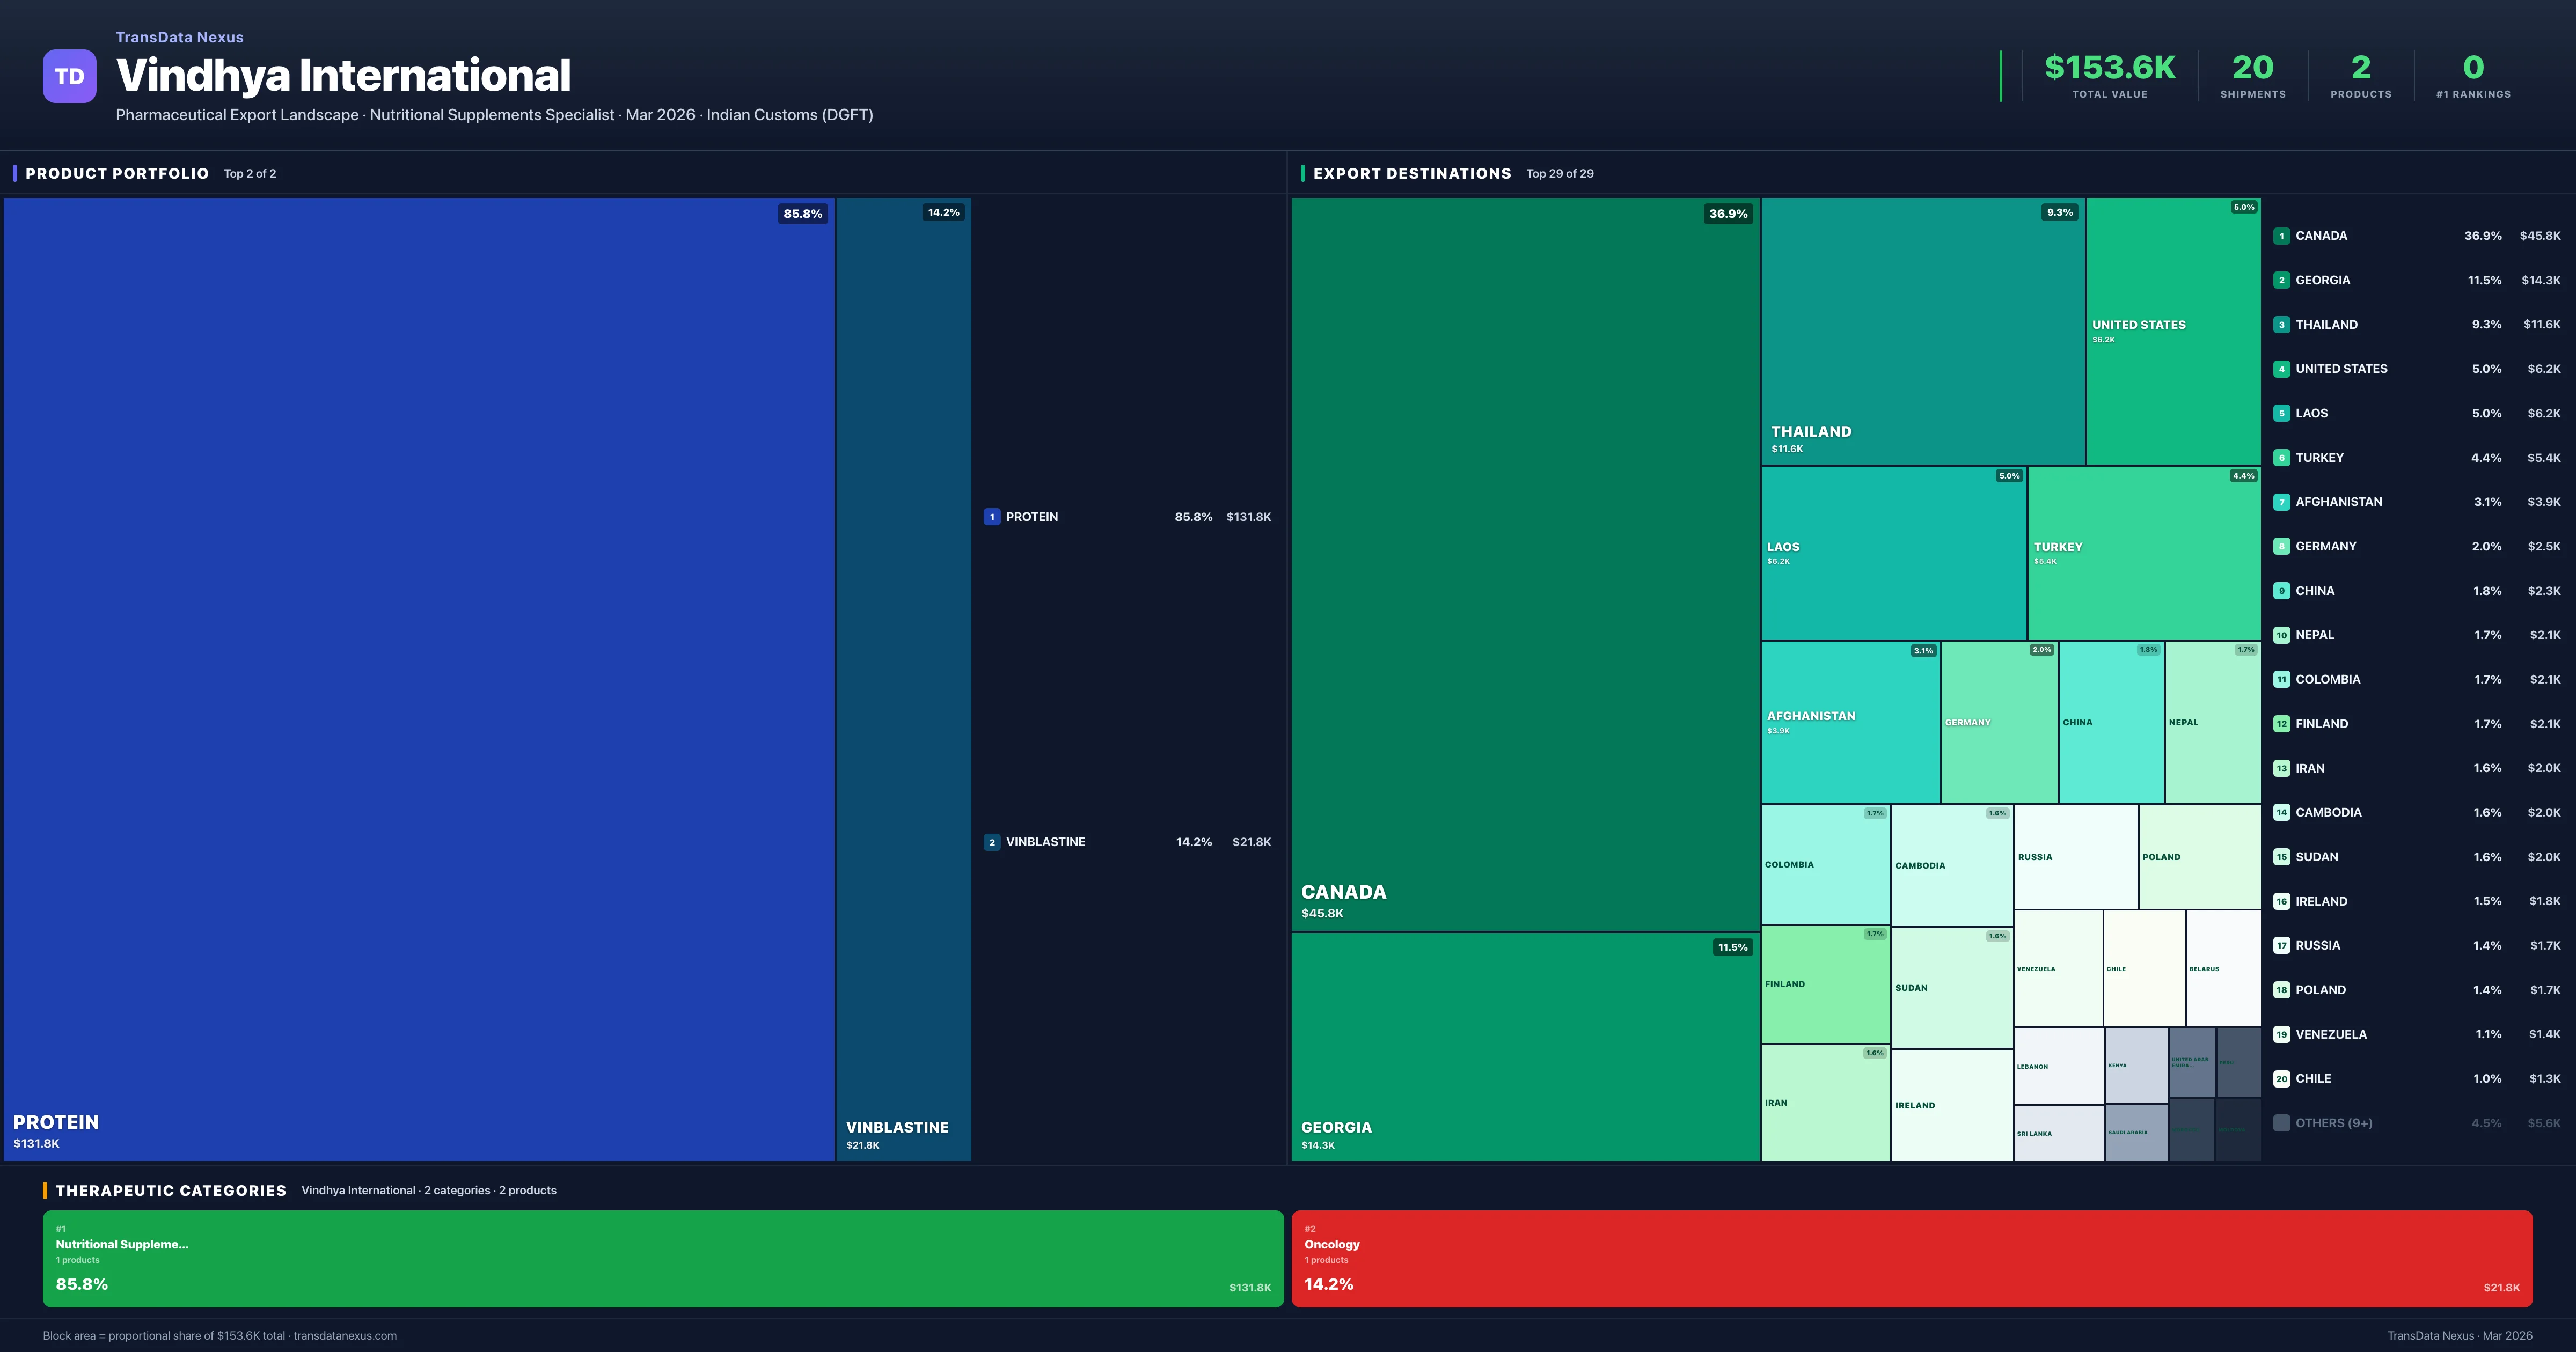Image resolution: width=2576 pixels, height=1352 pixels.
Task: Select the Vinblastine product block
Action: coord(903,680)
